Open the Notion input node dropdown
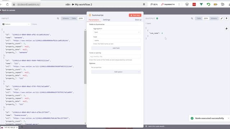The width and height of the screenshot is (230, 129). (x=16, y=24)
